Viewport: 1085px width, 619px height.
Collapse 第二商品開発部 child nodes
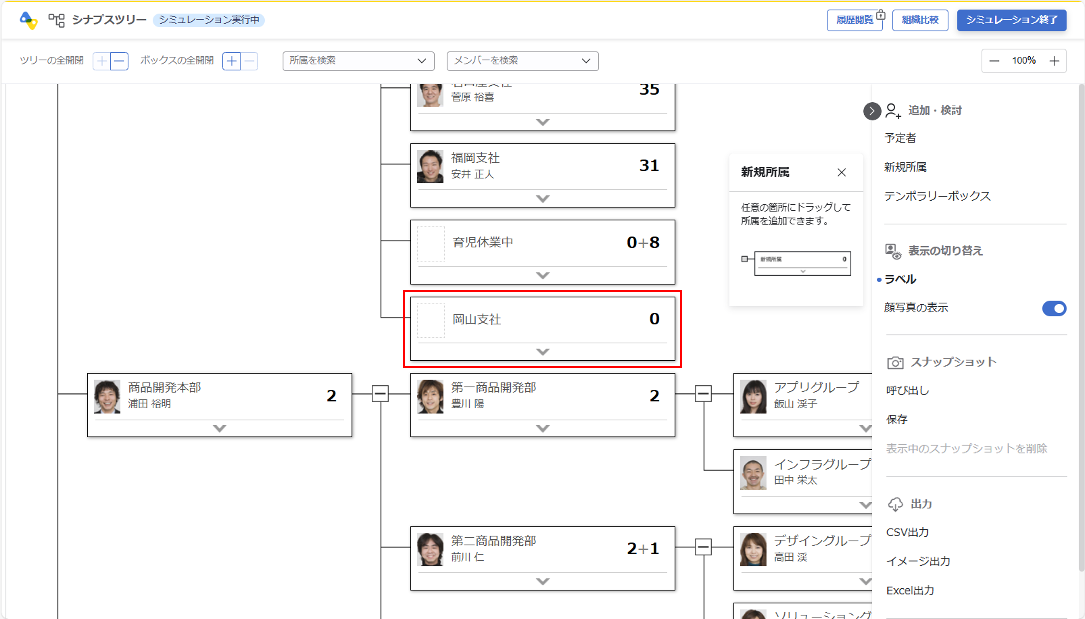coord(703,547)
